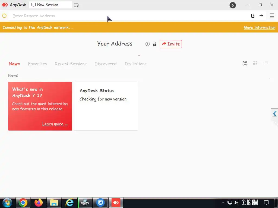This screenshot has height=208, width=278.
Task: Click the dark circular download arrow icon
Action: [x=233, y=5]
